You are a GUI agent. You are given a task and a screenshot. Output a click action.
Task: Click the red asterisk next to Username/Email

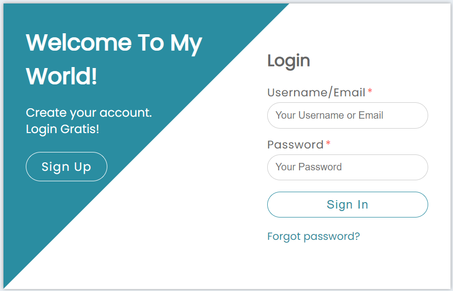[x=371, y=90]
